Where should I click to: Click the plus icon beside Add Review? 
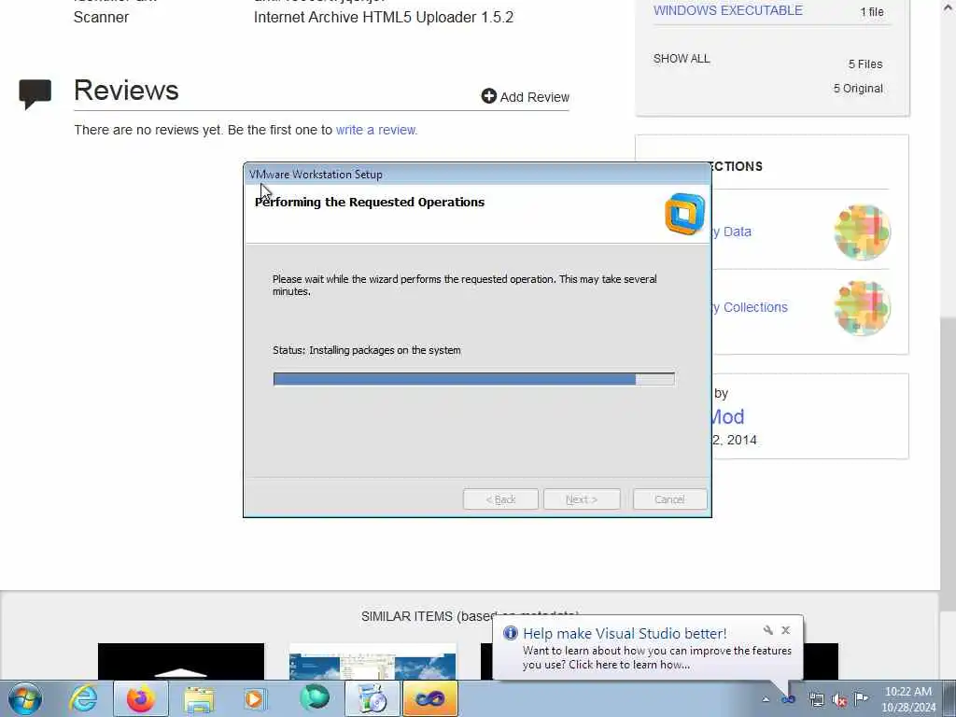(489, 96)
